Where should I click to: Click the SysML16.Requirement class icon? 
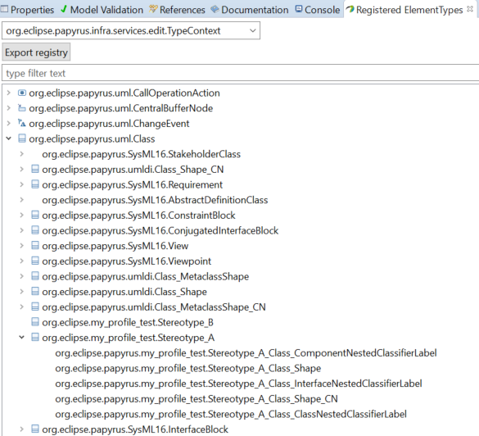[x=35, y=184]
